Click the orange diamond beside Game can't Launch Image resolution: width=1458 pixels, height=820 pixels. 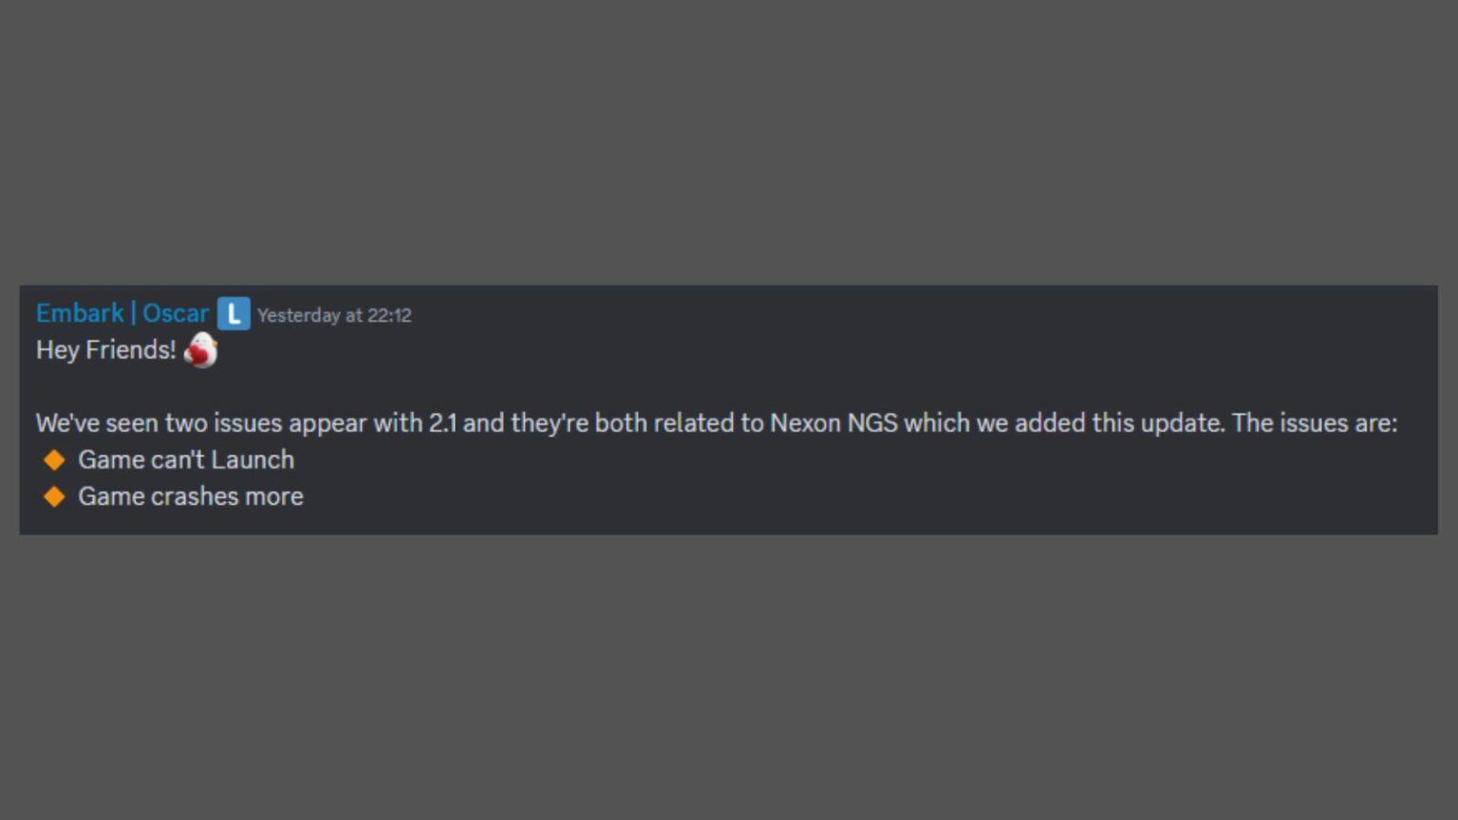(54, 460)
